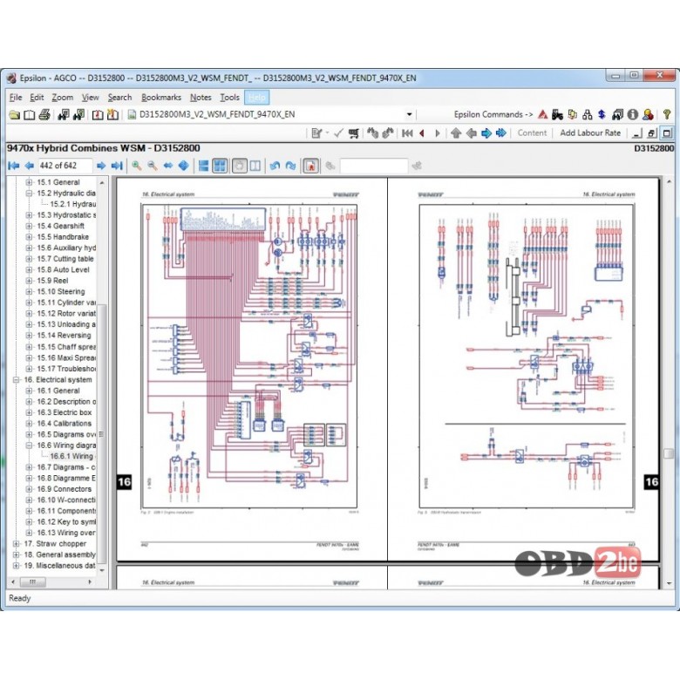Toggle the two-page side-by-side view
The width and height of the screenshot is (680, 680).
pos(255,166)
